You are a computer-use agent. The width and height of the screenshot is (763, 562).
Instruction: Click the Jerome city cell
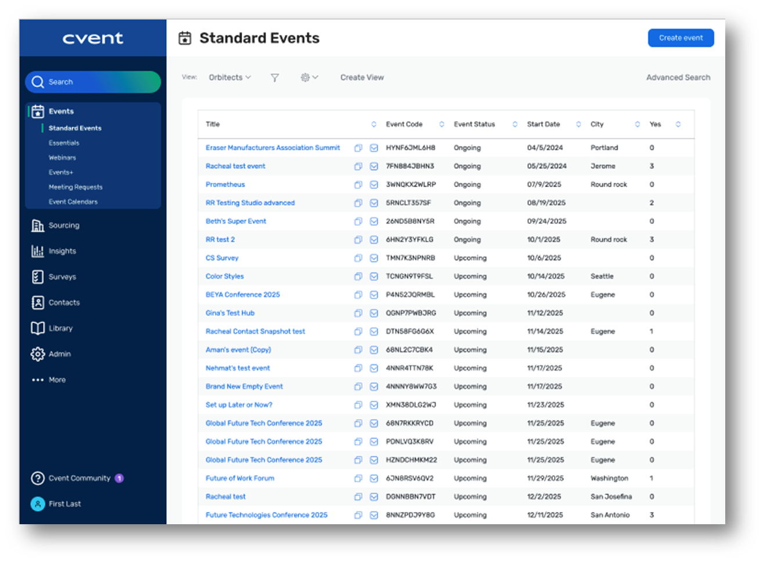(x=603, y=166)
